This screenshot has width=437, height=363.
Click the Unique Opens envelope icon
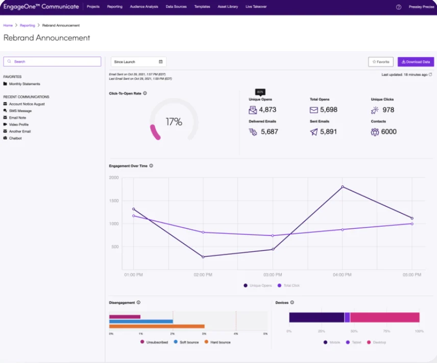click(253, 110)
